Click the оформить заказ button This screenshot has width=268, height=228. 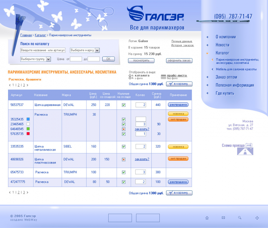(179, 61)
